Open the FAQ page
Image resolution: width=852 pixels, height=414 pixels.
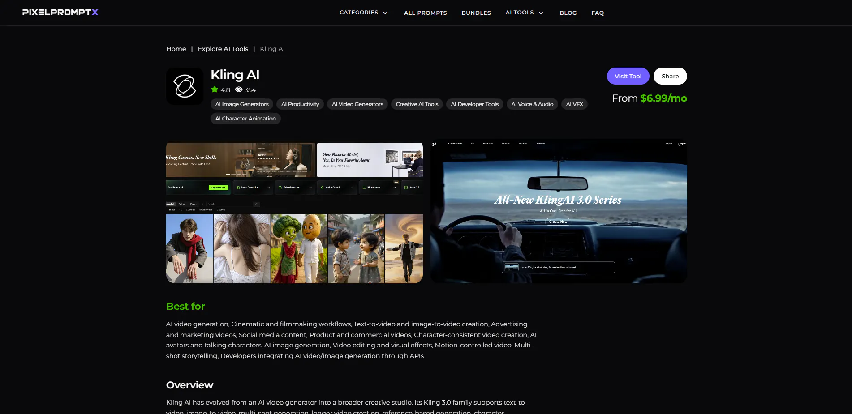tap(598, 13)
